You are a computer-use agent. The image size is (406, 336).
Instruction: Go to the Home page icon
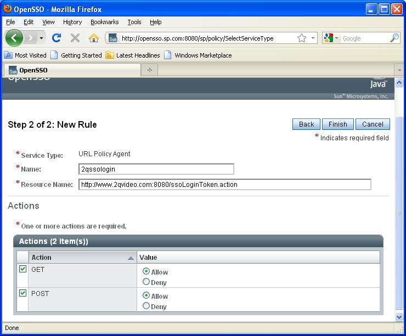click(93, 38)
